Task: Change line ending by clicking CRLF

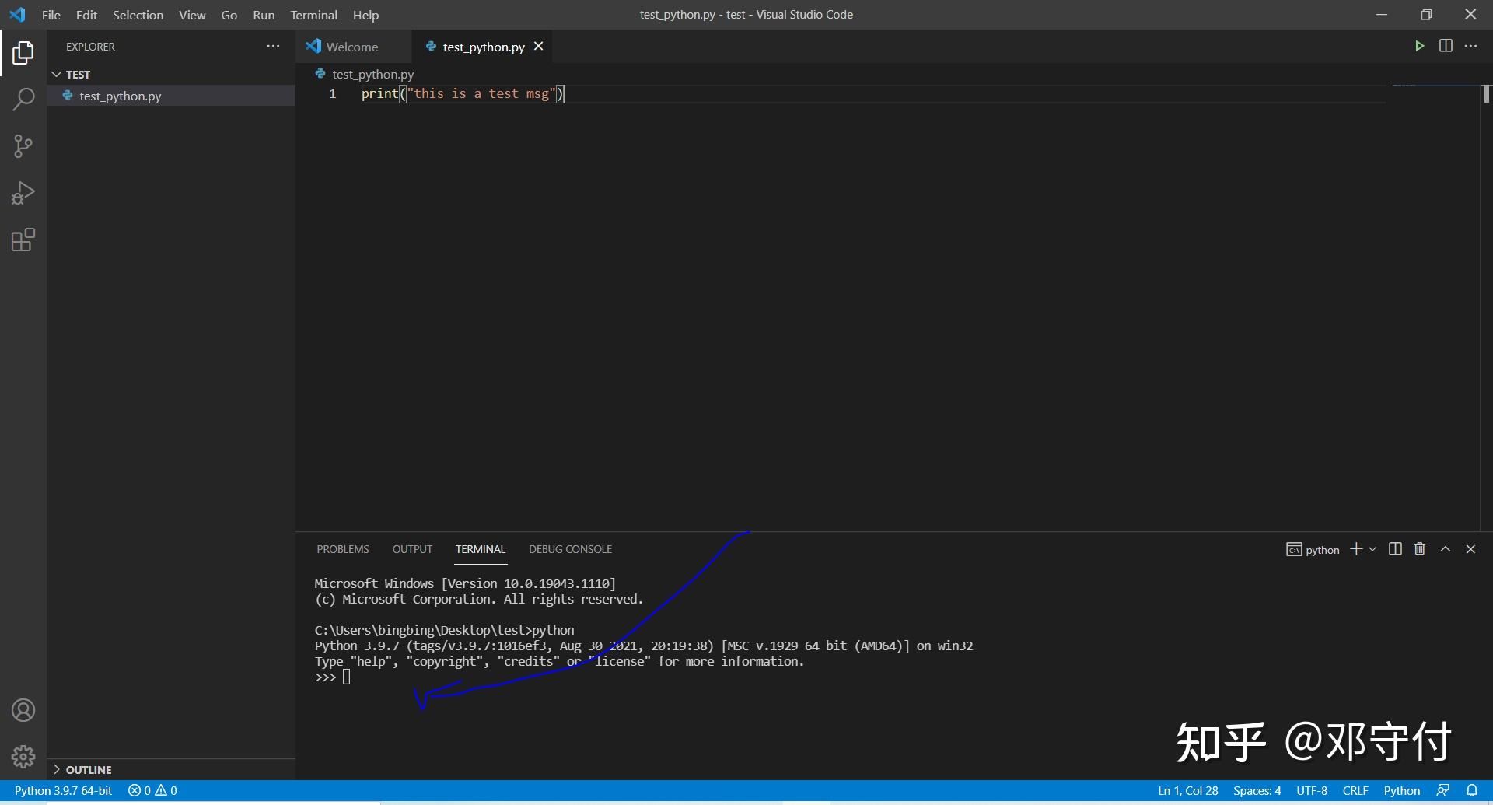Action: [x=1355, y=790]
